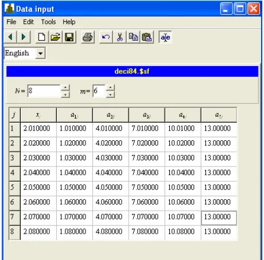
Task: Click cell 1.080000 in row 8
Action: click(x=75, y=233)
